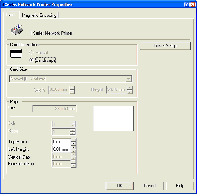Select the Portrait orientation radio button
Image resolution: width=197 pixels, height=194 pixels.
[x=32, y=53]
